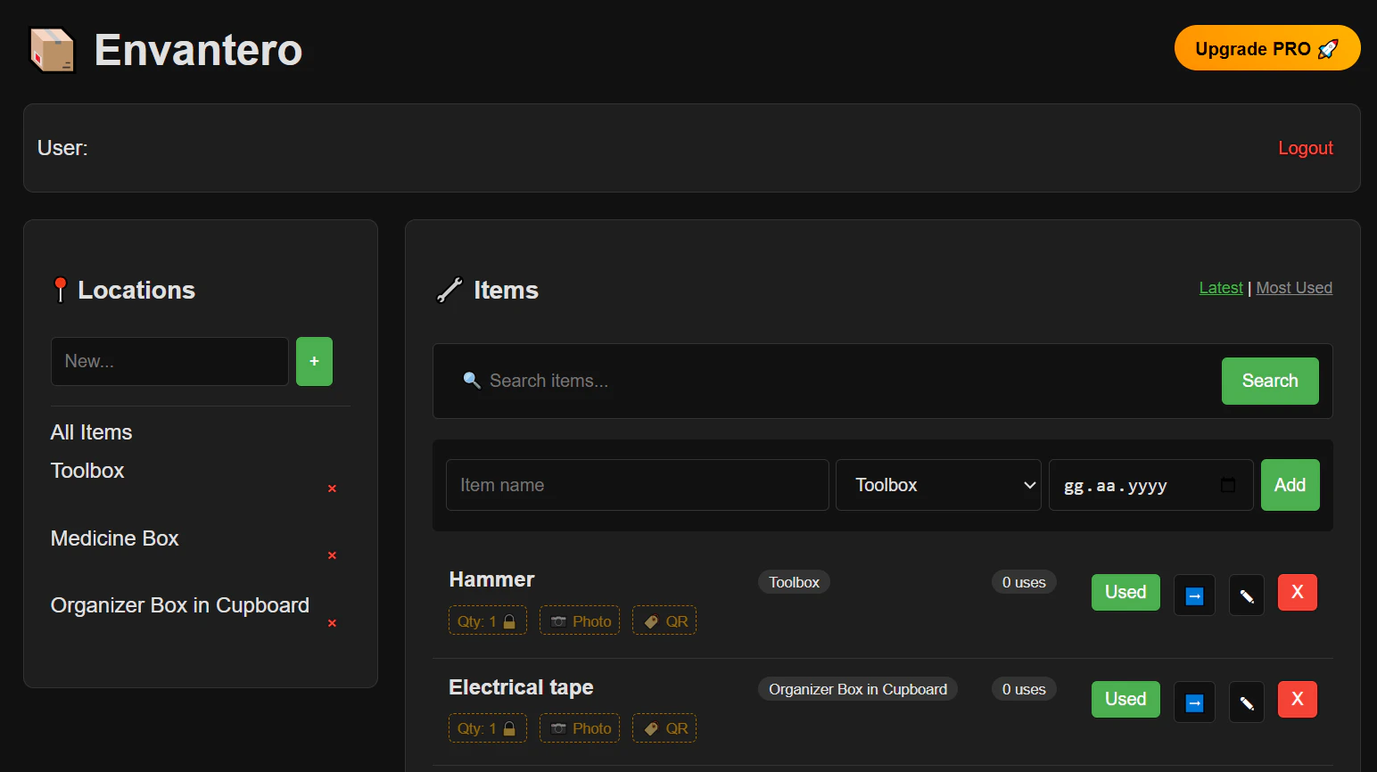Screen dimensions: 1377x772
Task: Open the move item icon for Hammer
Action: [x=1194, y=595]
